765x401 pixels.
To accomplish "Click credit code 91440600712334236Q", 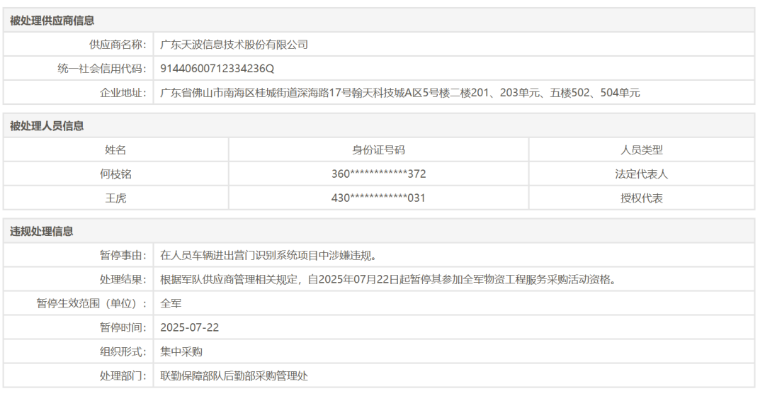I will (x=217, y=68).
